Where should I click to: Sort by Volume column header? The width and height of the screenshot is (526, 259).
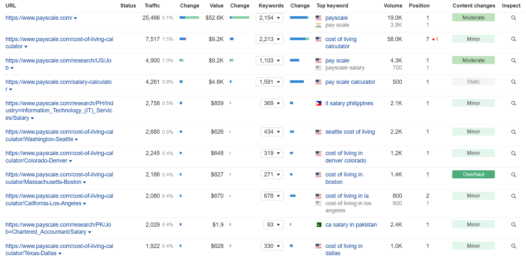(x=393, y=6)
